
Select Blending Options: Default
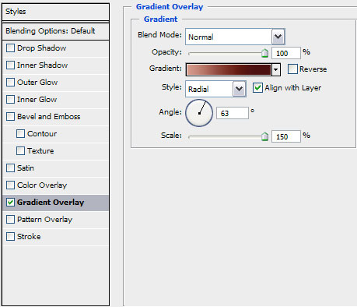pos(55,31)
